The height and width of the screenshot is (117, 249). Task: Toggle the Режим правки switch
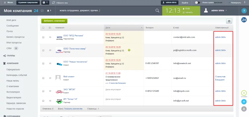[x=198, y=2]
